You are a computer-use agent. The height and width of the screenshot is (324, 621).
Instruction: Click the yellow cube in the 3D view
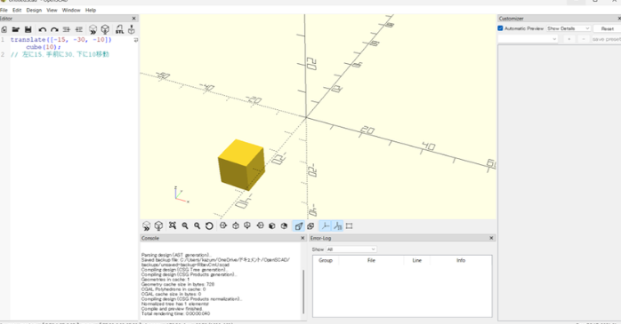tap(241, 165)
